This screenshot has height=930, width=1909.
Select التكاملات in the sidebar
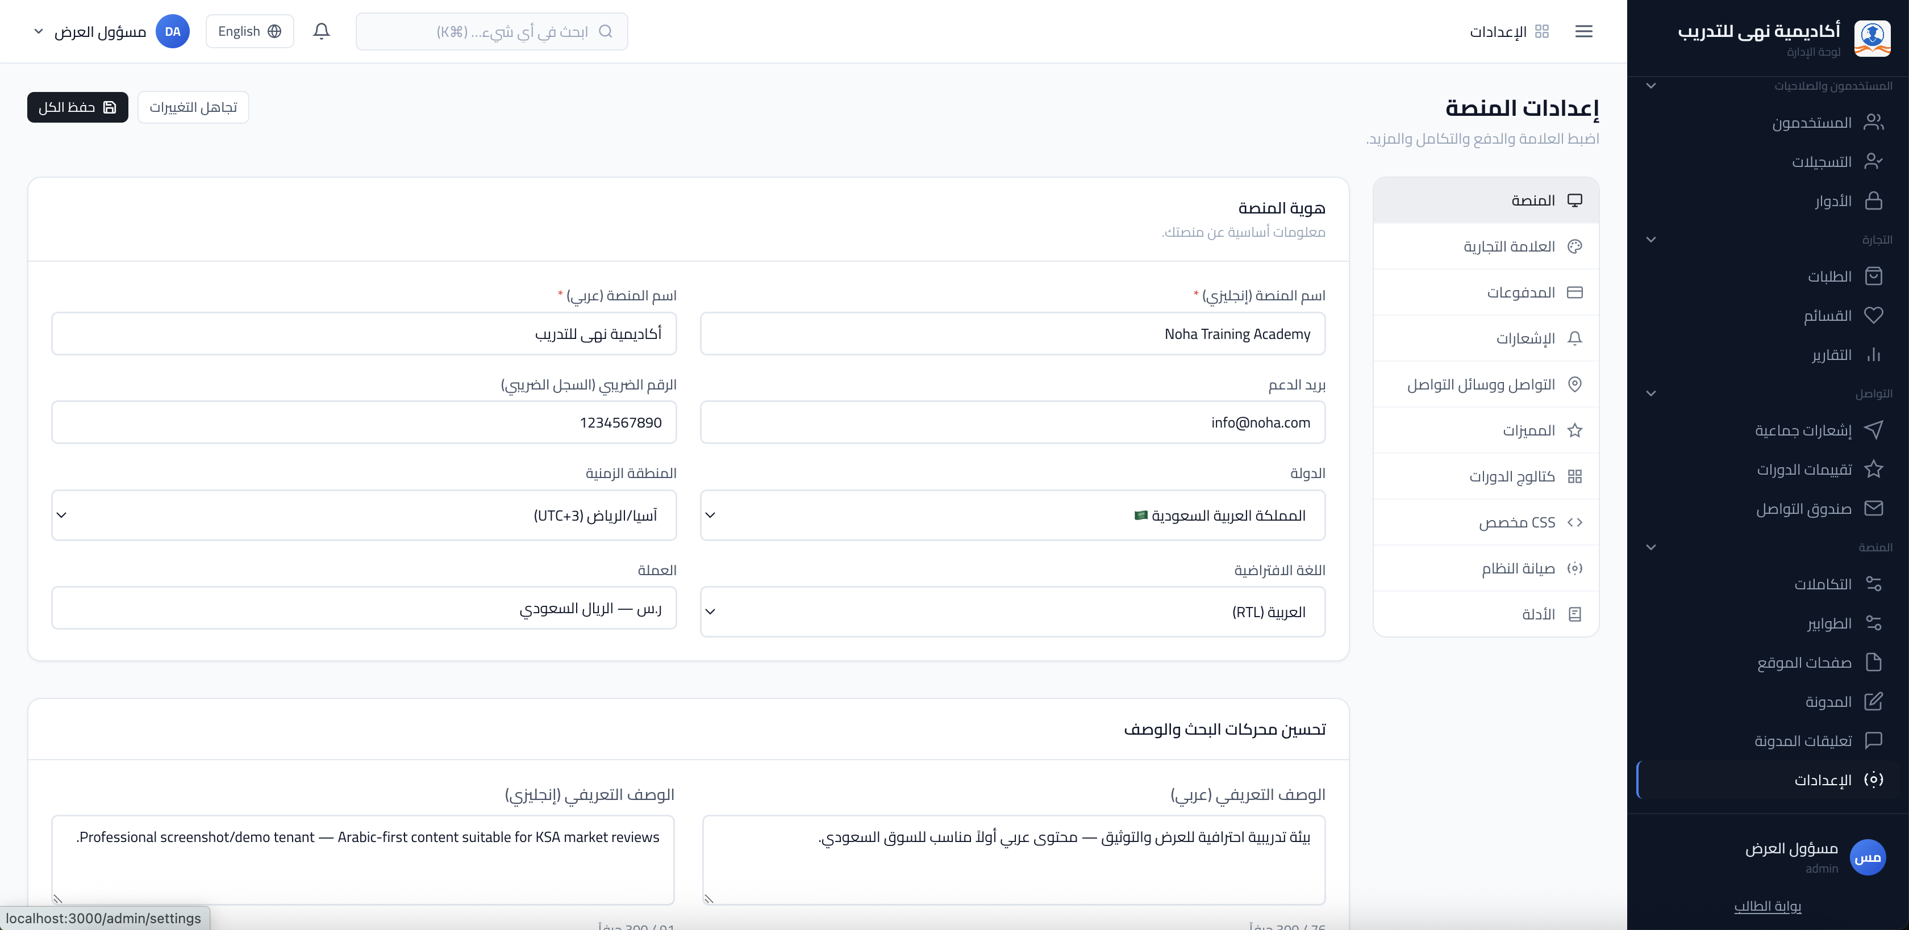(1768, 584)
